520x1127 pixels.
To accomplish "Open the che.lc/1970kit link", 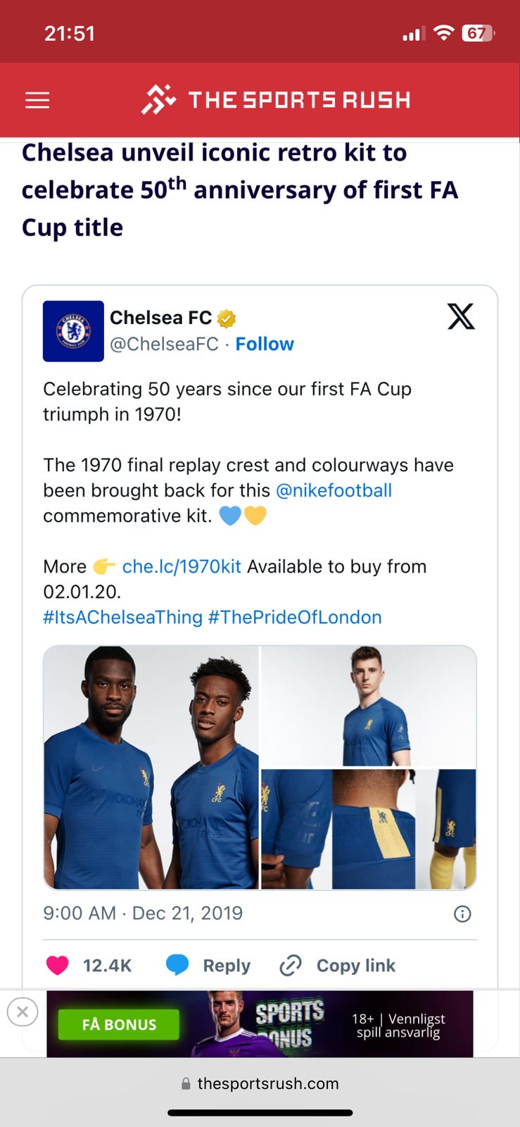I will [x=182, y=566].
